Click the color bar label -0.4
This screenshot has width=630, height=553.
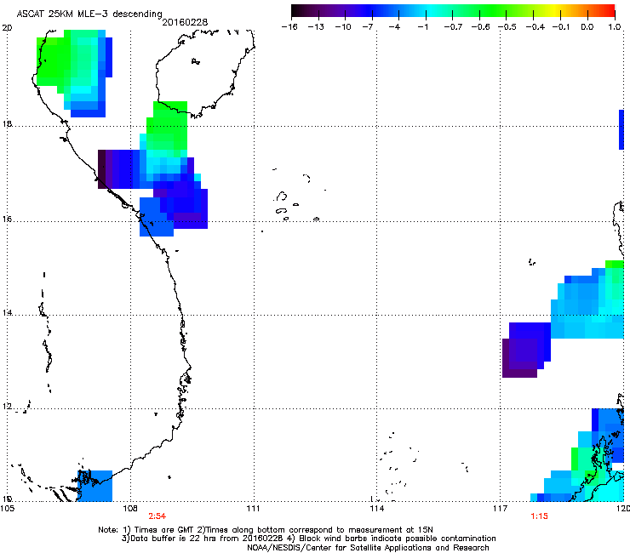pos(535,27)
